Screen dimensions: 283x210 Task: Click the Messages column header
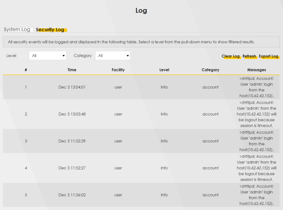click(x=256, y=70)
